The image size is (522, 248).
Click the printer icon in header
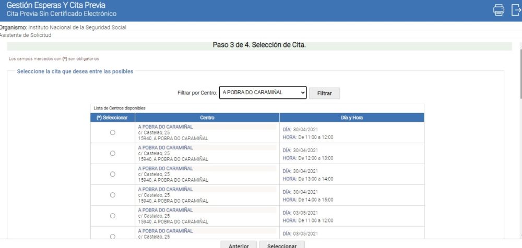tap(499, 10)
